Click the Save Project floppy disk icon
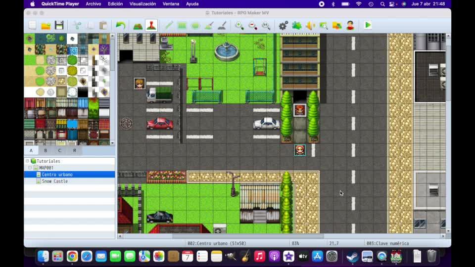Screen dimensions: 475x267 pyautogui.click(x=59, y=25)
